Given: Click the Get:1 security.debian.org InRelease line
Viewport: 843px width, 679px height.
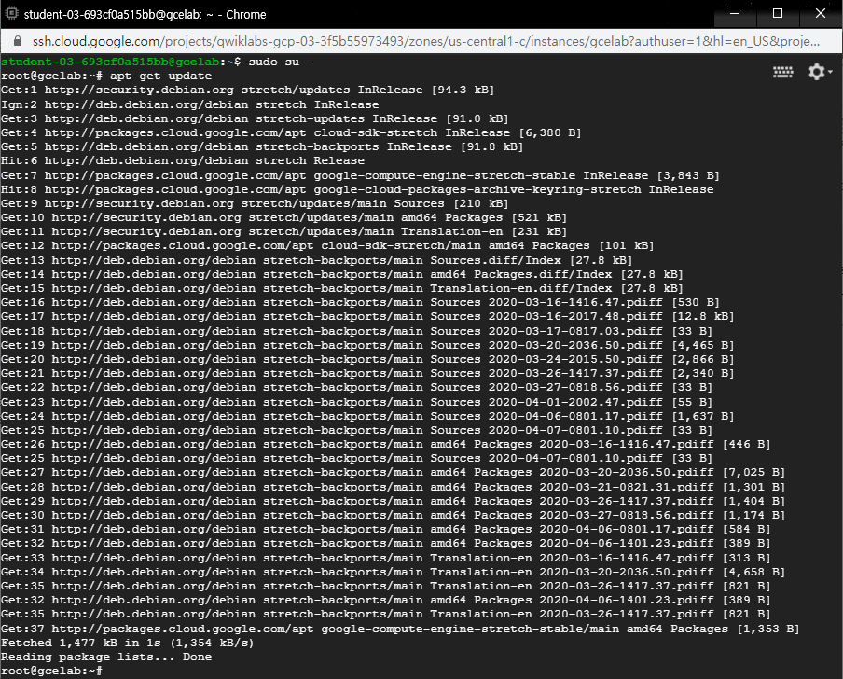Looking at the screenshot, I should point(247,90).
